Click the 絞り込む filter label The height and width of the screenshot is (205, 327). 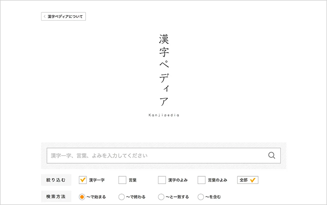56,180
